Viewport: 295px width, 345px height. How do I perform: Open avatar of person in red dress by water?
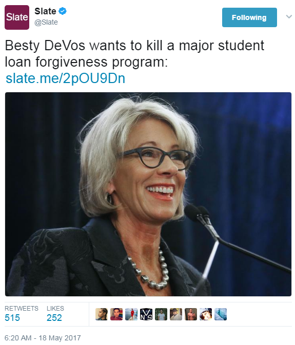(131, 314)
